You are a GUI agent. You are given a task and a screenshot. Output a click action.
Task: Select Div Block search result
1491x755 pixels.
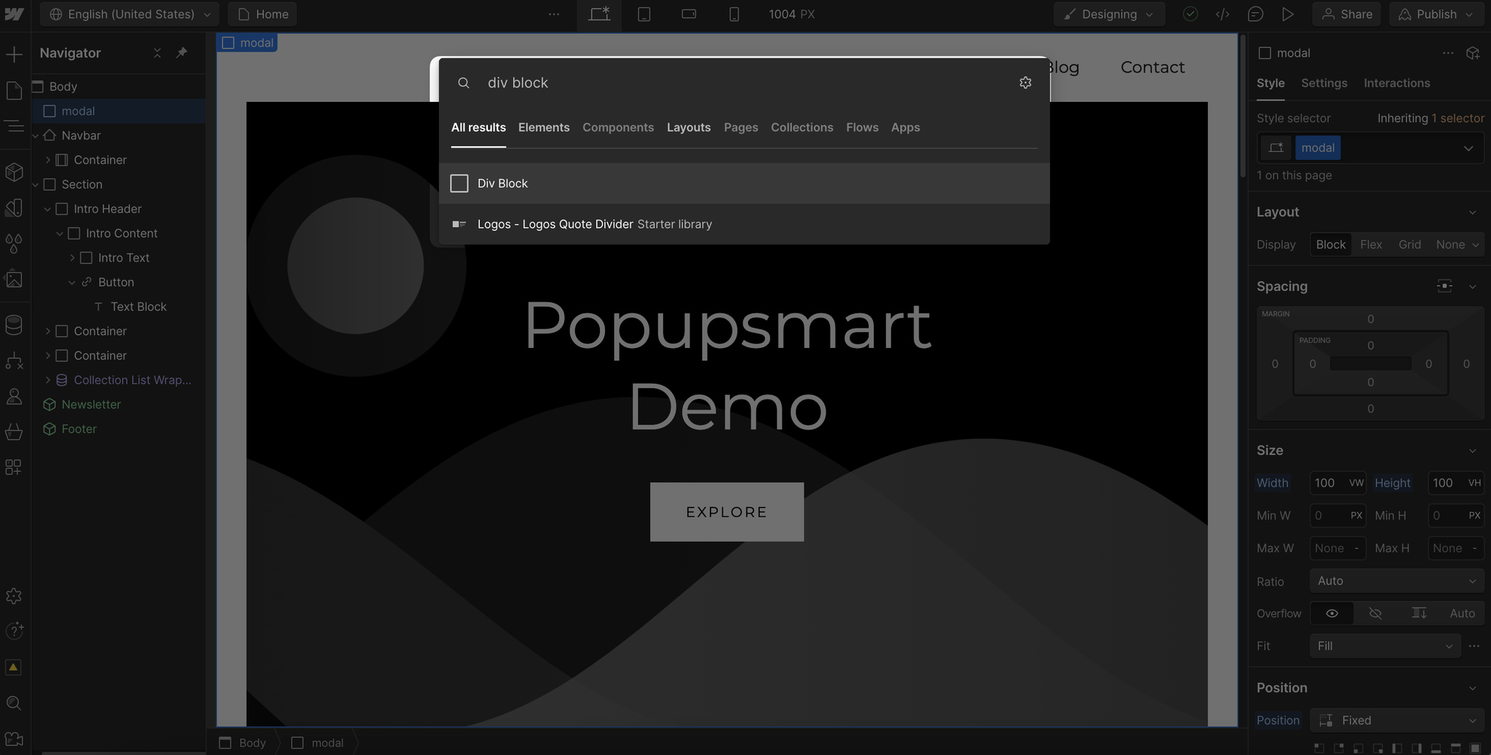tap(744, 183)
